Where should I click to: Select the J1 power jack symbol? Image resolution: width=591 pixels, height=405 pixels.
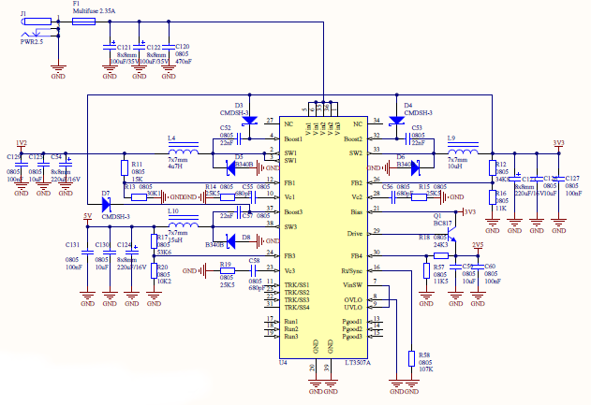pyautogui.click(x=37, y=27)
